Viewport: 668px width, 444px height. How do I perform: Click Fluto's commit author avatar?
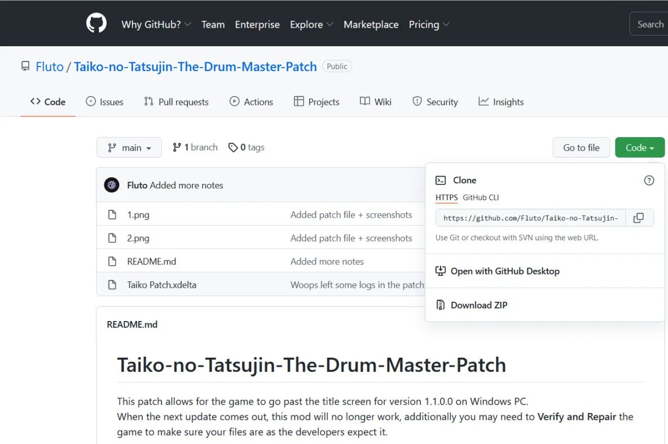(x=112, y=185)
